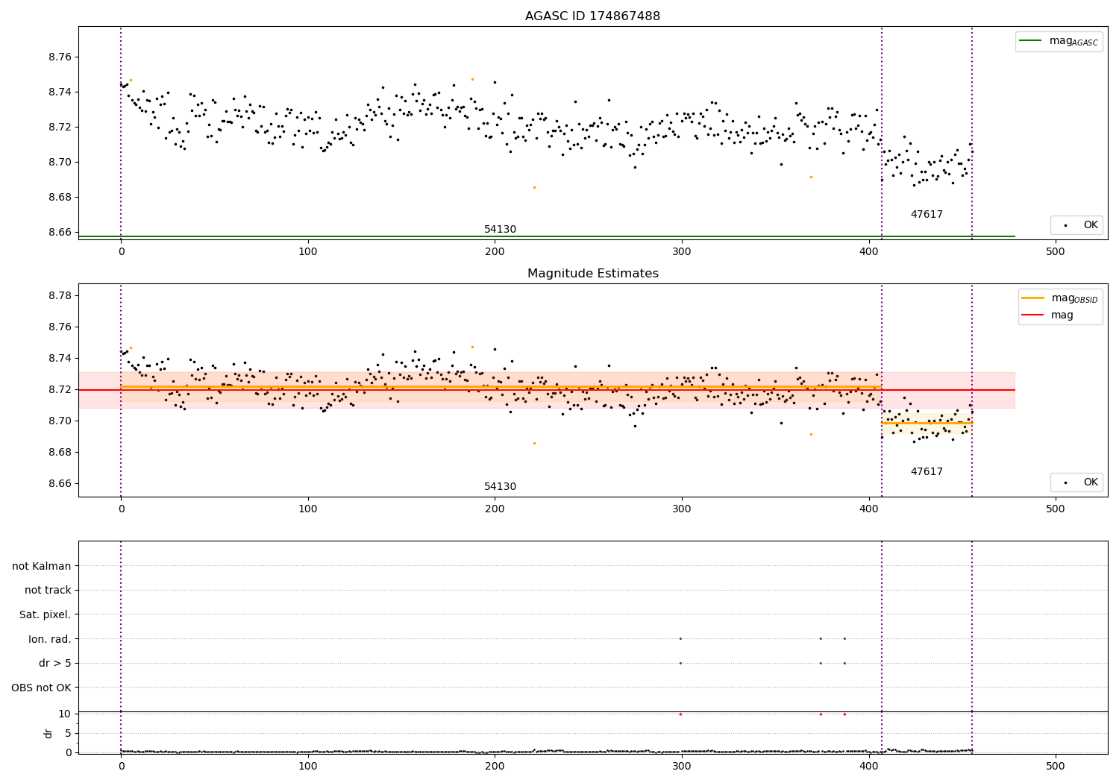This screenshot has width=1119, height=783.
Task: Click the orange mean line of obsid 47617
Action: (x=927, y=424)
